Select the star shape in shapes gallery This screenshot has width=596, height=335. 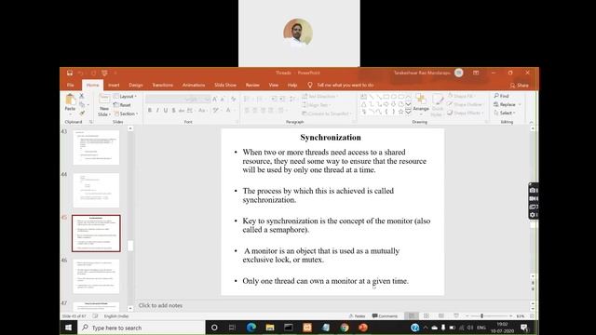(400, 112)
